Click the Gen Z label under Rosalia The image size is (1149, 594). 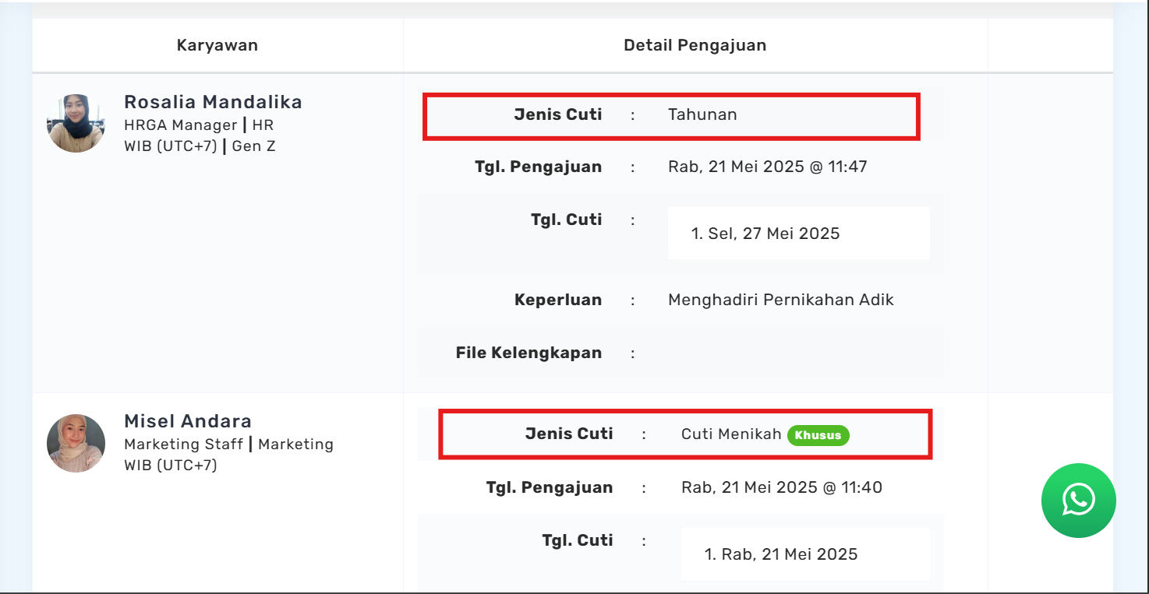coord(253,146)
